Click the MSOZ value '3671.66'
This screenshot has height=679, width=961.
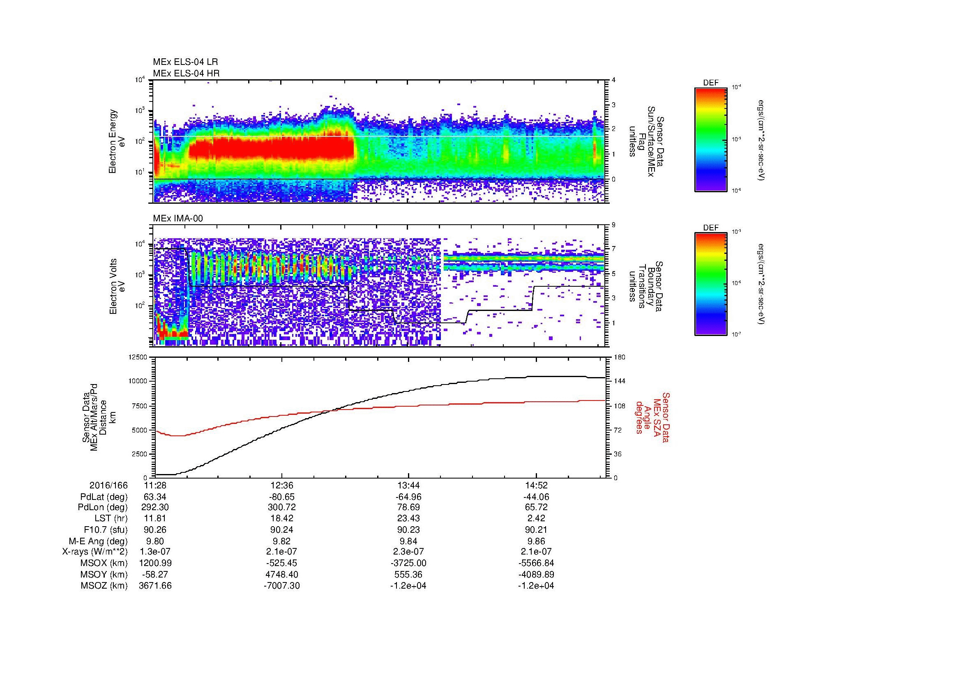click(x=155, y=586)
